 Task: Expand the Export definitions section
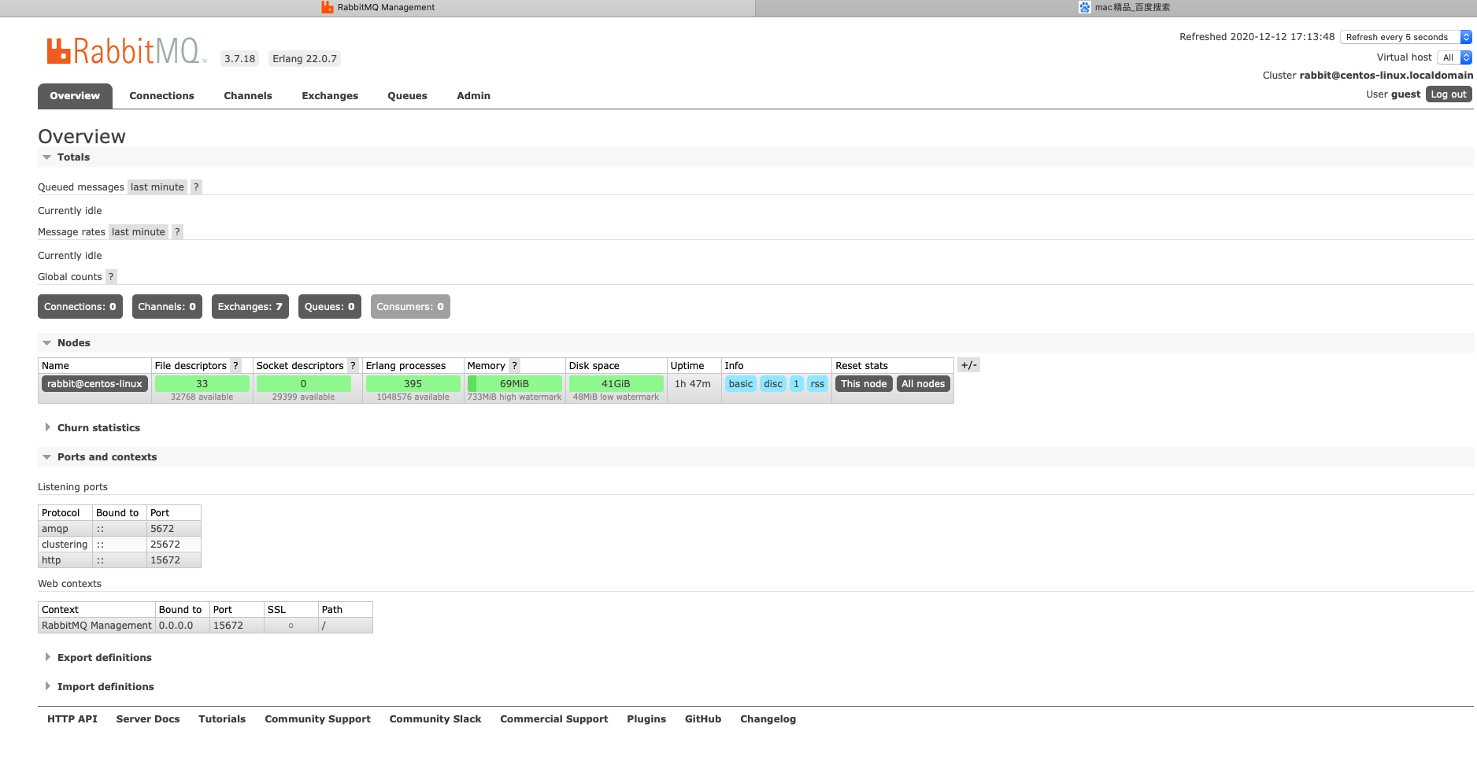97,658
